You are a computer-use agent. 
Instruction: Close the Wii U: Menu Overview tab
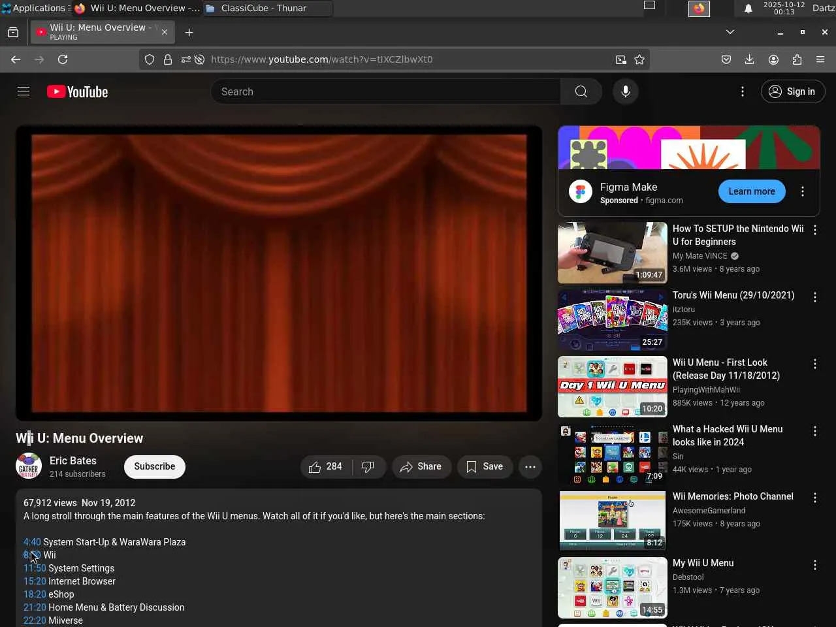[x=165, y=32]
